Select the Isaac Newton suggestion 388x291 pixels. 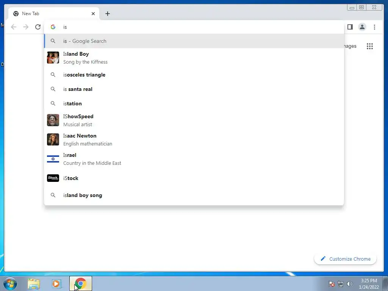[x=194, y=139]
